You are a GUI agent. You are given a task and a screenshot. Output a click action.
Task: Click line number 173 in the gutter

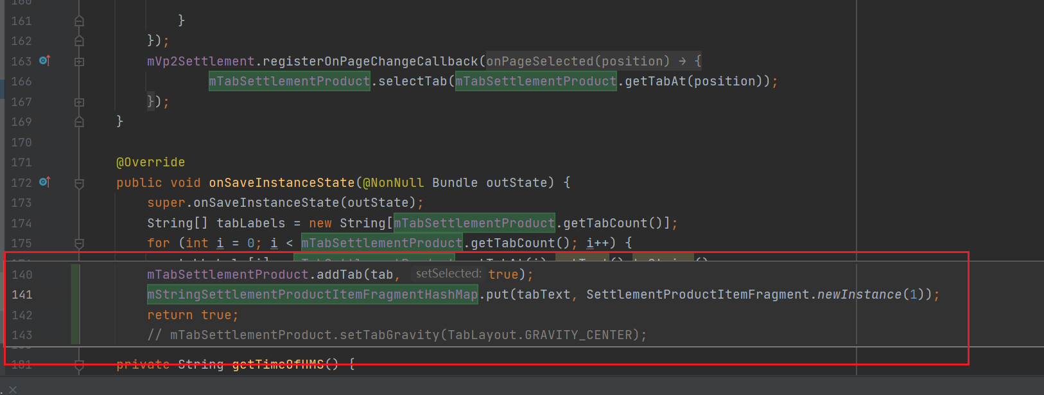(21, 203)
